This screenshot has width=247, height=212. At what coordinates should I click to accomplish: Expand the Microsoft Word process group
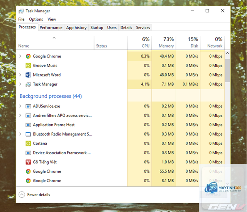(x=20, y=75)
